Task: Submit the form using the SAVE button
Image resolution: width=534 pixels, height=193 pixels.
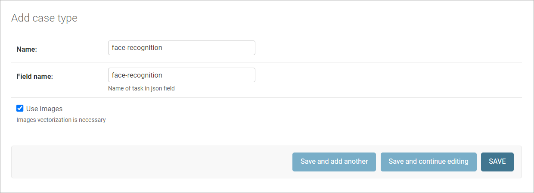Action: [x=497, y=162]
